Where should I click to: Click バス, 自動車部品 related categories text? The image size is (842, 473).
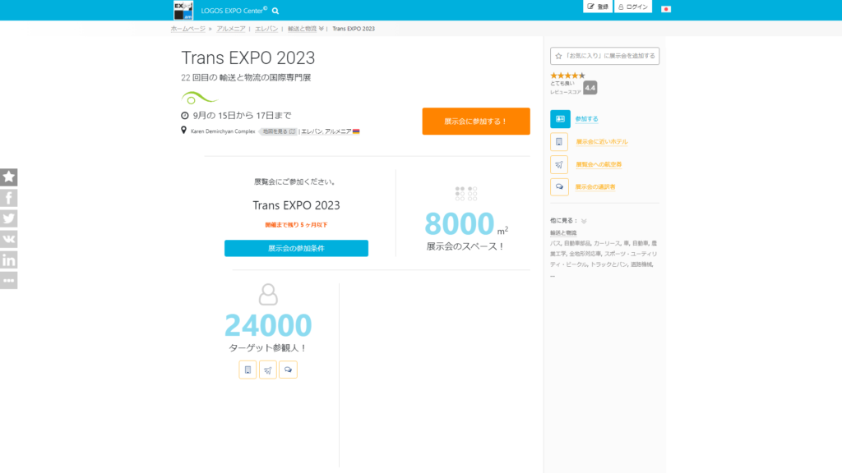pos(604,254)
